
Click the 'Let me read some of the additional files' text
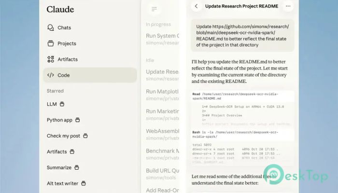tap(234, 179)
